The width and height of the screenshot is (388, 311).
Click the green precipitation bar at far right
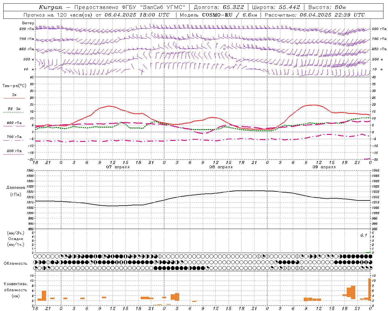point(368,252)
